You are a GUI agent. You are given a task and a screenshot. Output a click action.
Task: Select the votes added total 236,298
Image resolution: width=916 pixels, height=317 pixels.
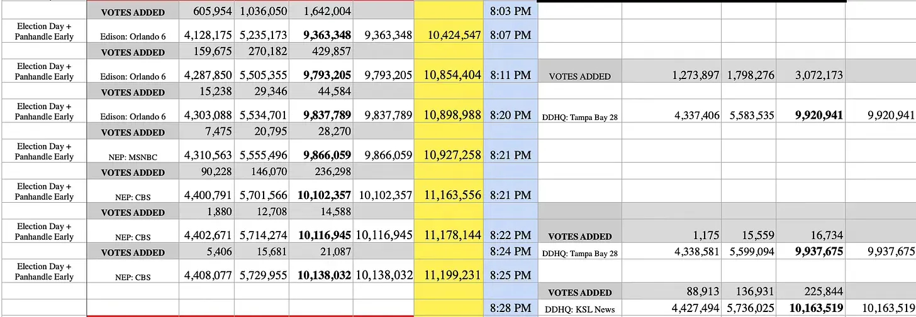click(320, 171)
